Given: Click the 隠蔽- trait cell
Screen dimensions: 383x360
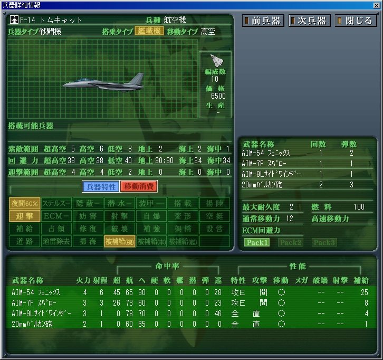Looking at the screenshot, I should 88,203.
